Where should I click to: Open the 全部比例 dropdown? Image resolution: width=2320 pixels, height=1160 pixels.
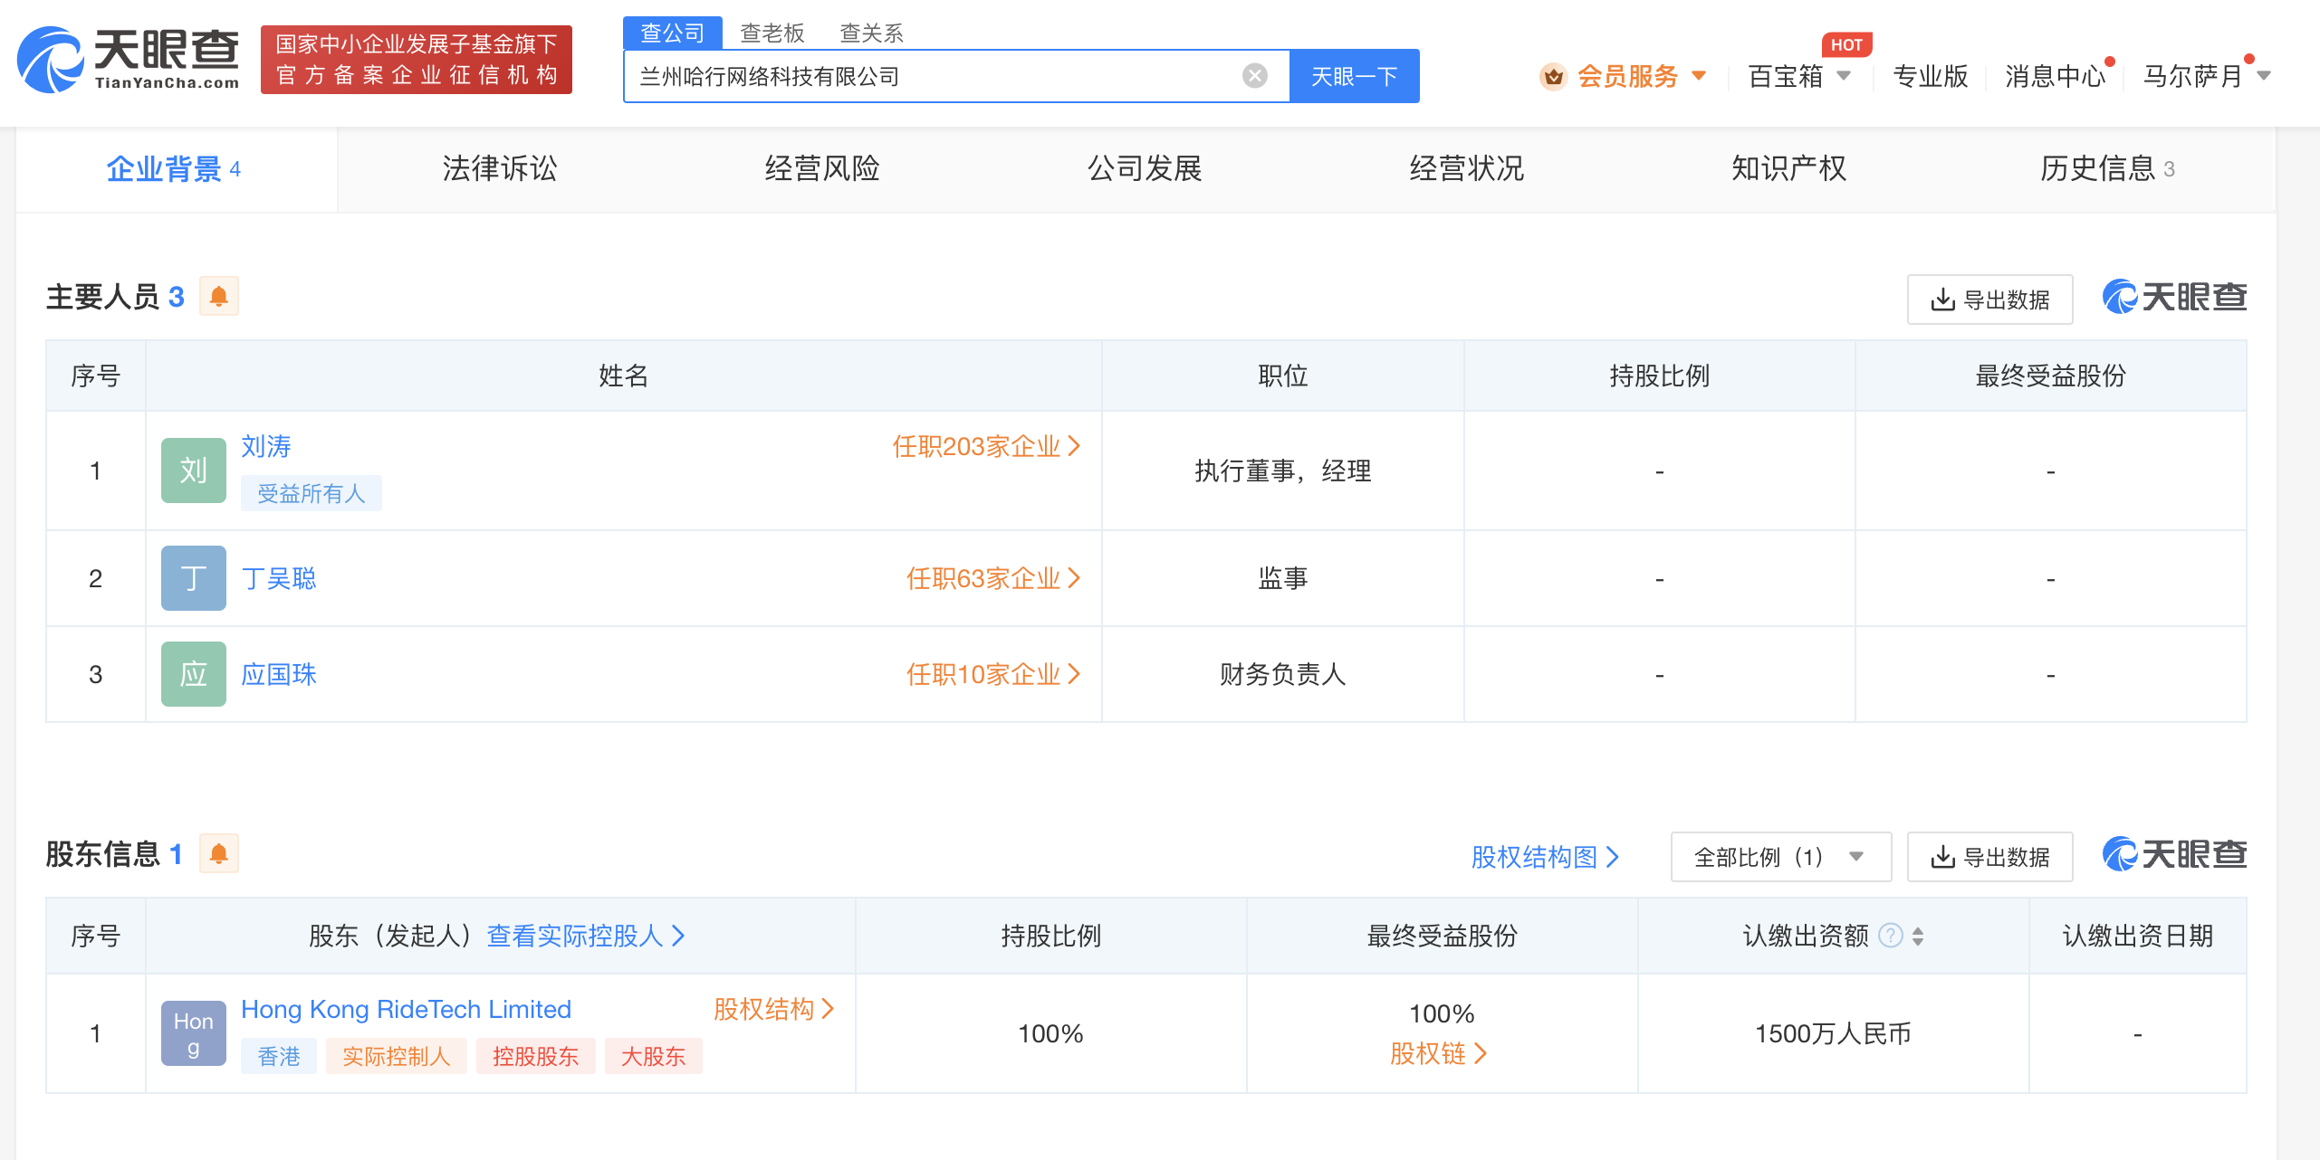pyautogui.click(x=1779, y=856)
